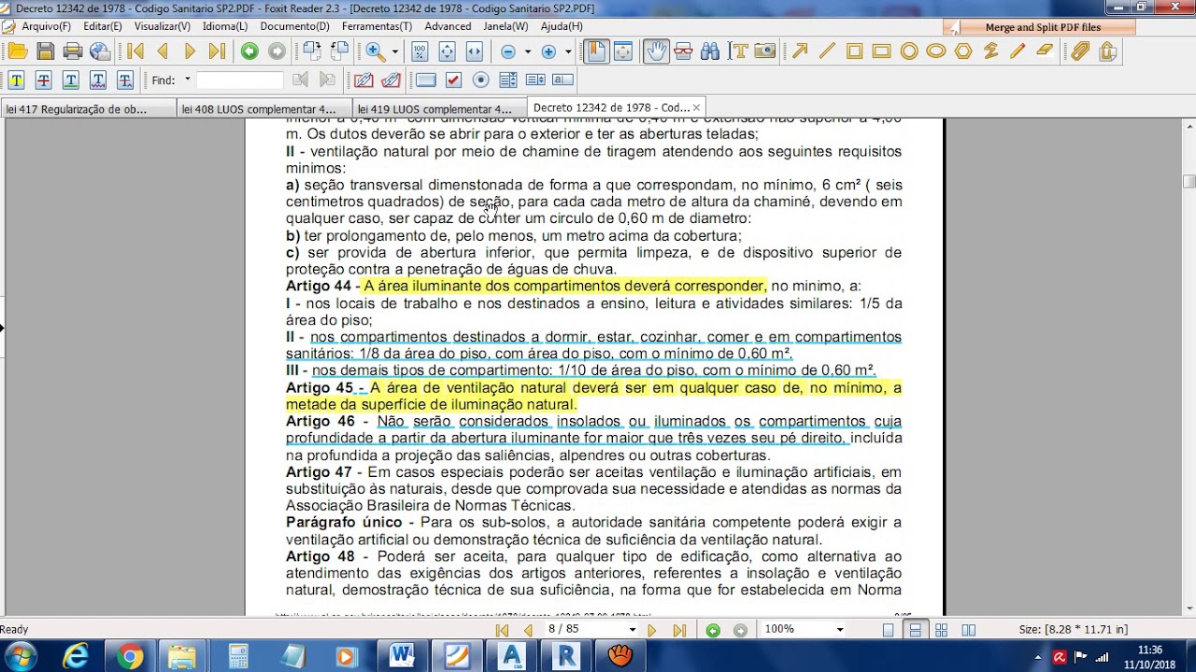
Task: Open zoom in dropdown arrow
Action: 567,52
